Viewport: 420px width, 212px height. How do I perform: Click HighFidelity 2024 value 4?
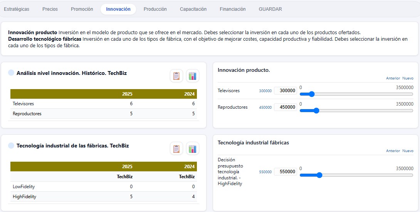[x=193, y=197]
